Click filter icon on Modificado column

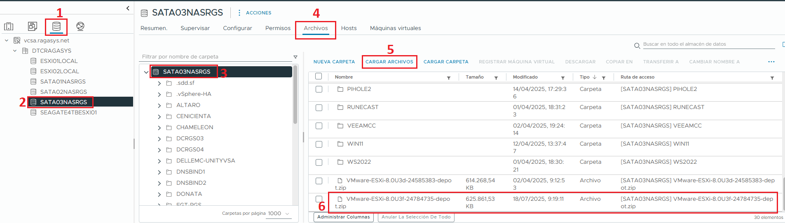[x=563, y=78]
